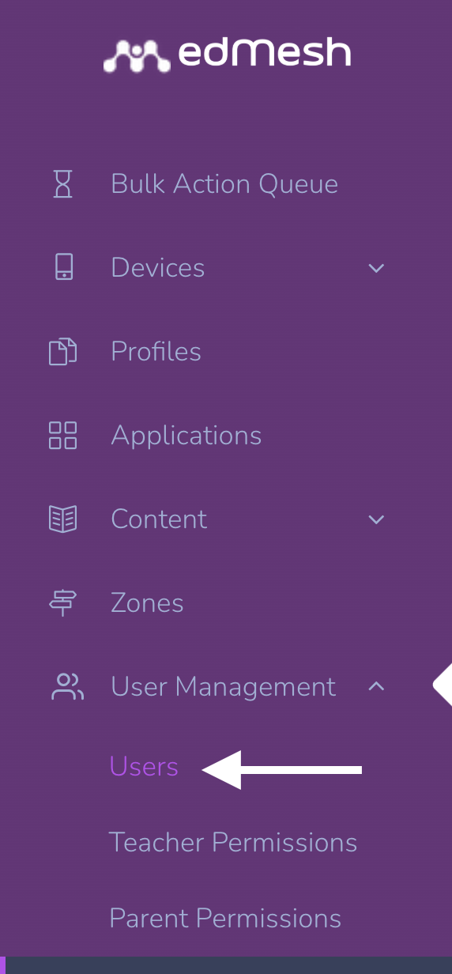This screenshot has height=974, width=452.
Task: Click the Content open-book icon
Action: (63, 519)
